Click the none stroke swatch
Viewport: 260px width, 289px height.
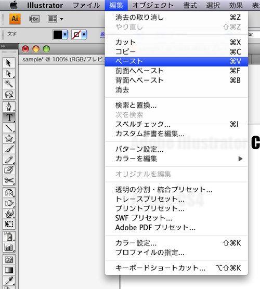pos(76,35)
